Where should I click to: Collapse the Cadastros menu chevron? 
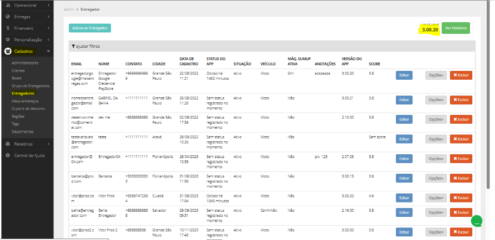tap(48, 51)
